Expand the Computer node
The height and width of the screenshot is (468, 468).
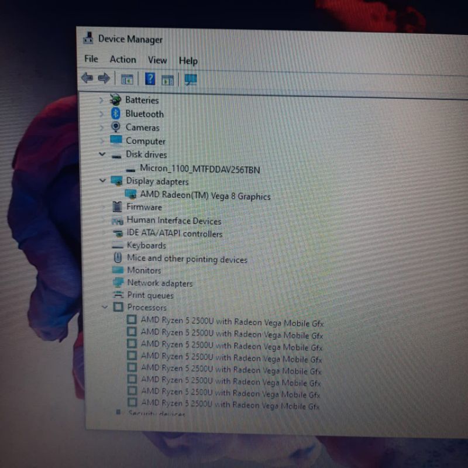102,140
